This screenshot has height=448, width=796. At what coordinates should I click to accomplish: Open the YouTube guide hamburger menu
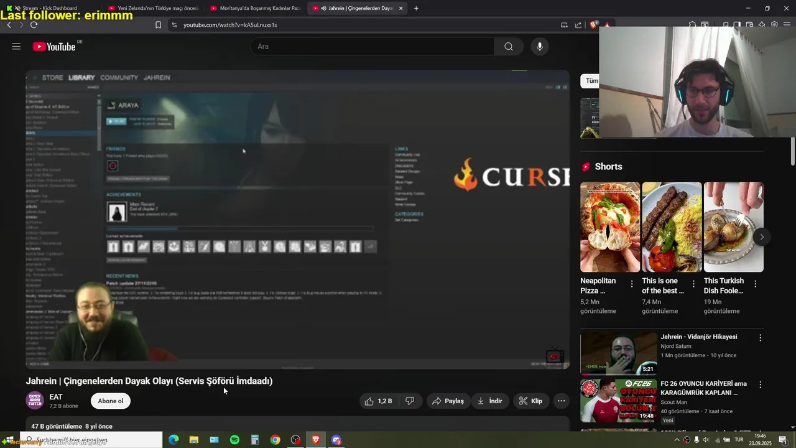click(16, 47)
